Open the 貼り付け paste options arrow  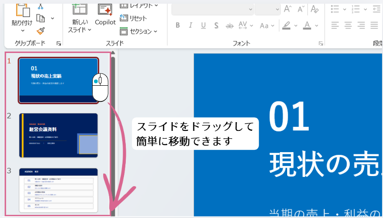[23, 31]
